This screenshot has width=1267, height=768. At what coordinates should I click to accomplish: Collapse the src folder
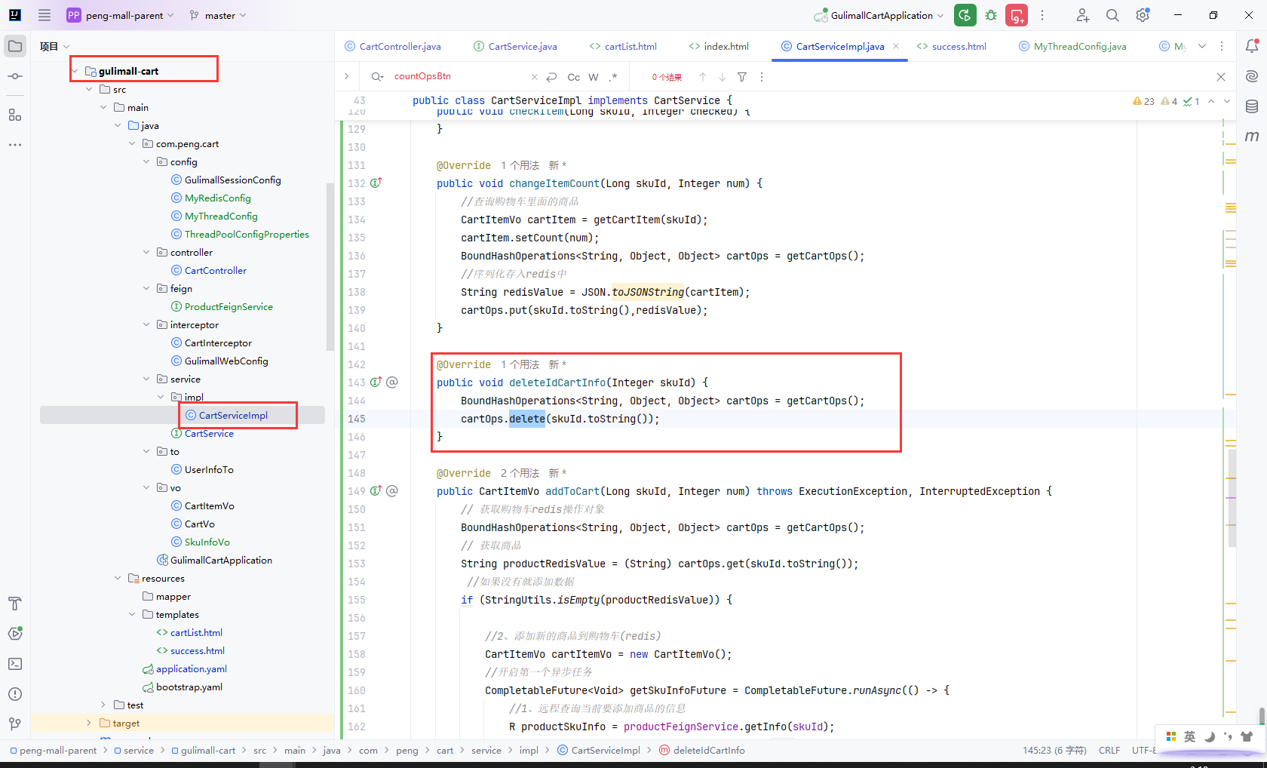coord(90,89)
